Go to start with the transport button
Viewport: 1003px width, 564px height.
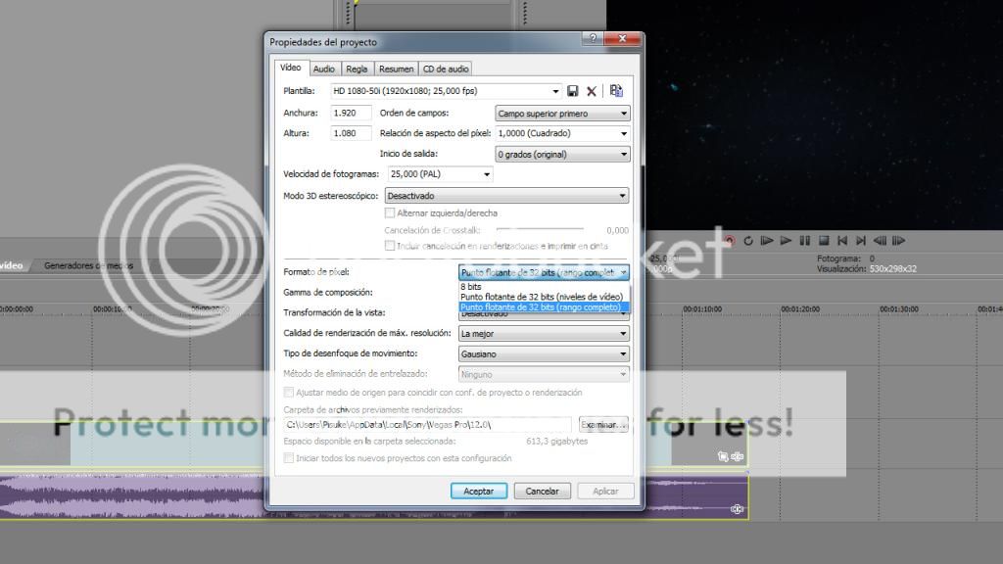pyautogui.click(x=842, y=241)
